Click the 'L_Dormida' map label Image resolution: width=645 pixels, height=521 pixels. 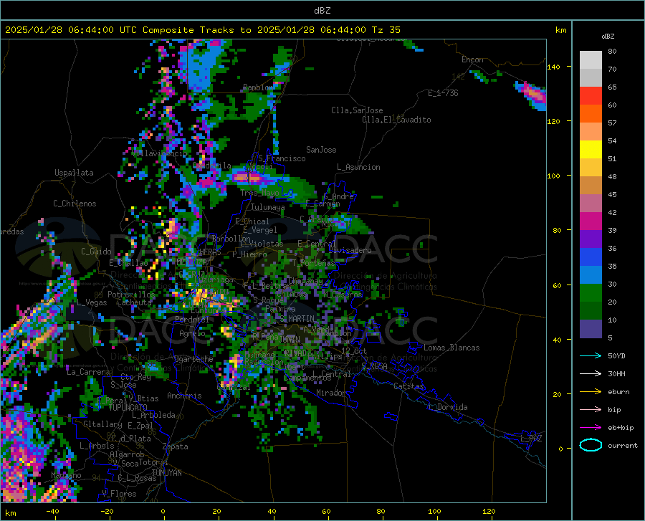tap(447, 407)
